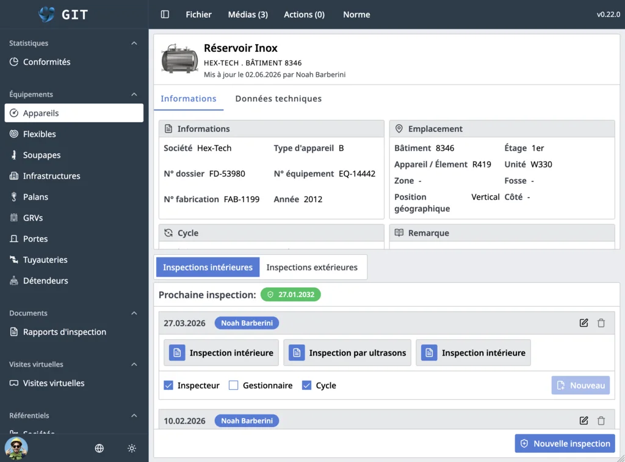625x462 pixels.
Task: Edit the 10.02.2026 inspection
Action: pos(583,420)
